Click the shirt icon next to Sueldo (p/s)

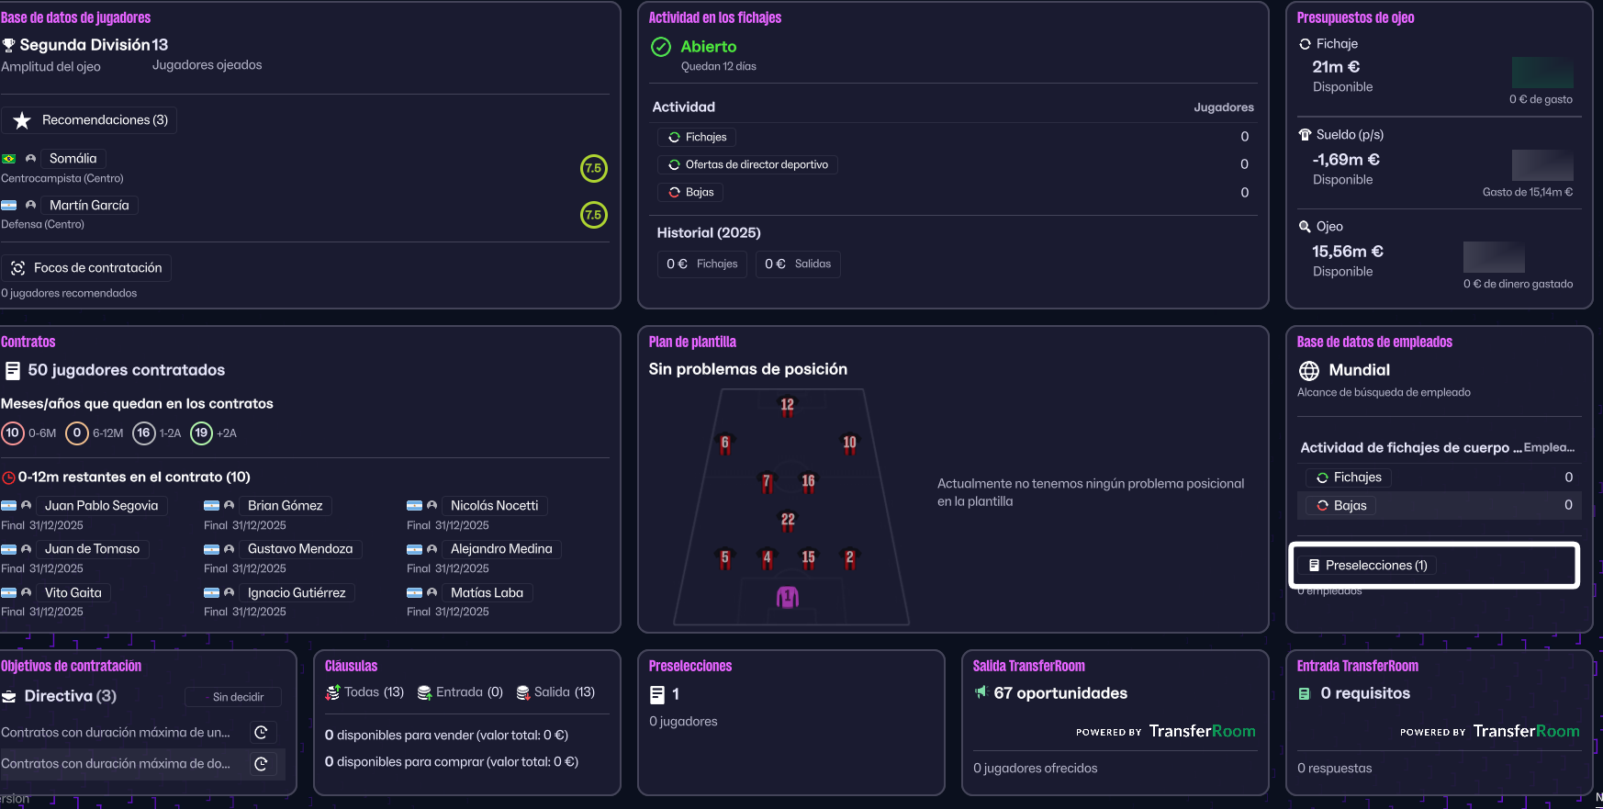pyautogui.click(x=1305, y=135)
